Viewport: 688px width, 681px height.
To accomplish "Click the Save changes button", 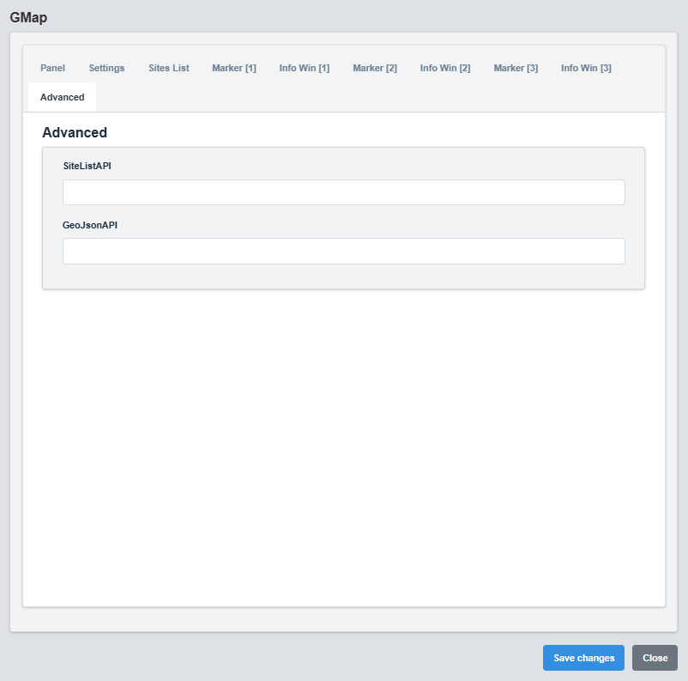I will point(583,658).
